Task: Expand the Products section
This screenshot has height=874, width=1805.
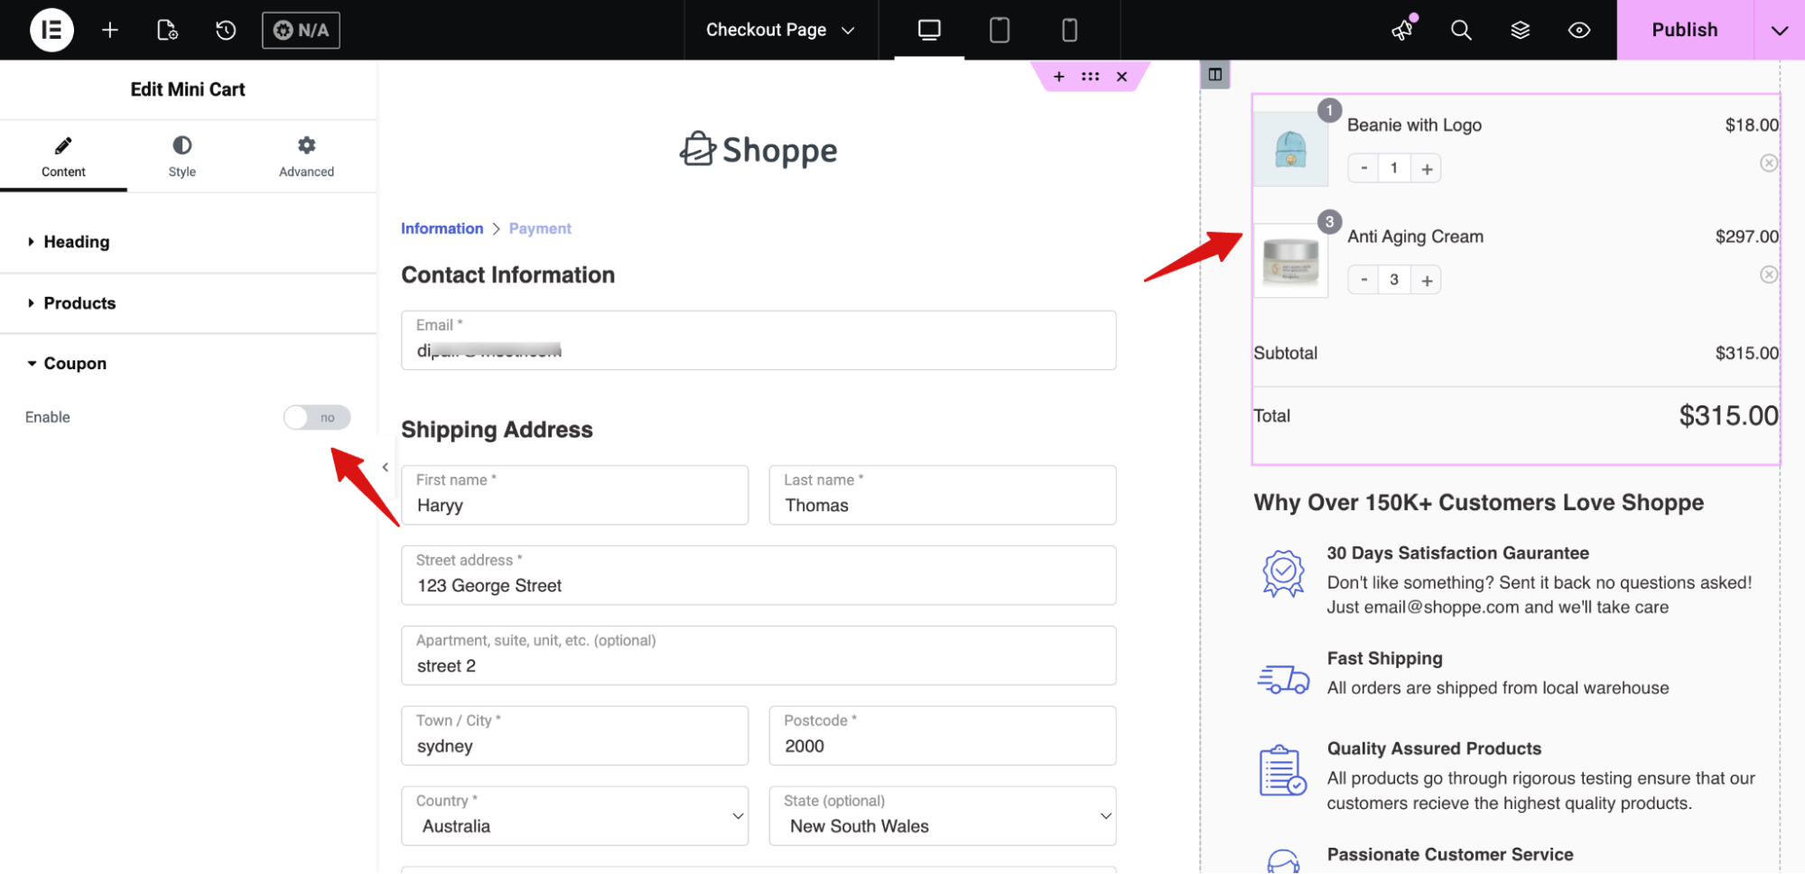Action: (x=79, y=303)
